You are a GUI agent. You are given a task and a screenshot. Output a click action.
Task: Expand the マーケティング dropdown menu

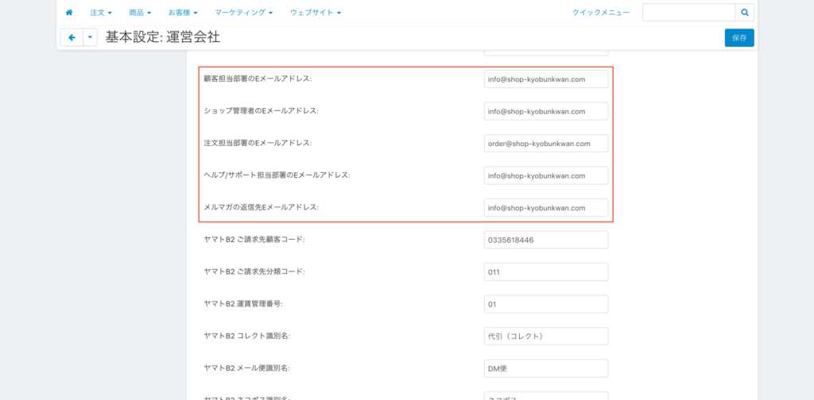pos(244,13)
